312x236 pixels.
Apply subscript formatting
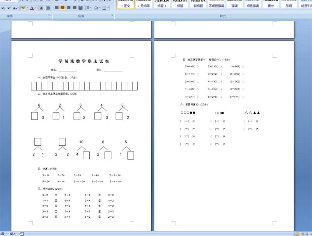click(3, 8)
